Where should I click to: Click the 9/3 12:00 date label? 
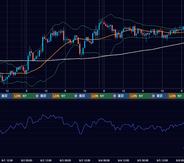coord(85,160)
